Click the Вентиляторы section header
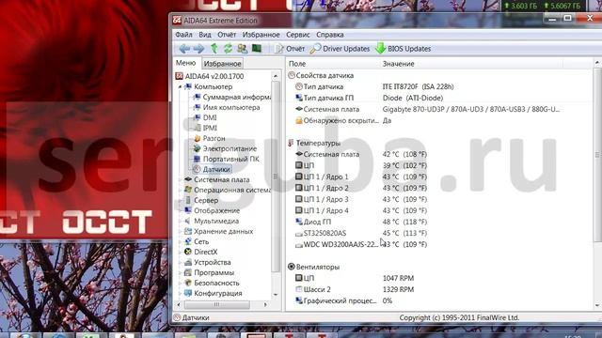This screenshot has width=602, height=338. [314, 267]
